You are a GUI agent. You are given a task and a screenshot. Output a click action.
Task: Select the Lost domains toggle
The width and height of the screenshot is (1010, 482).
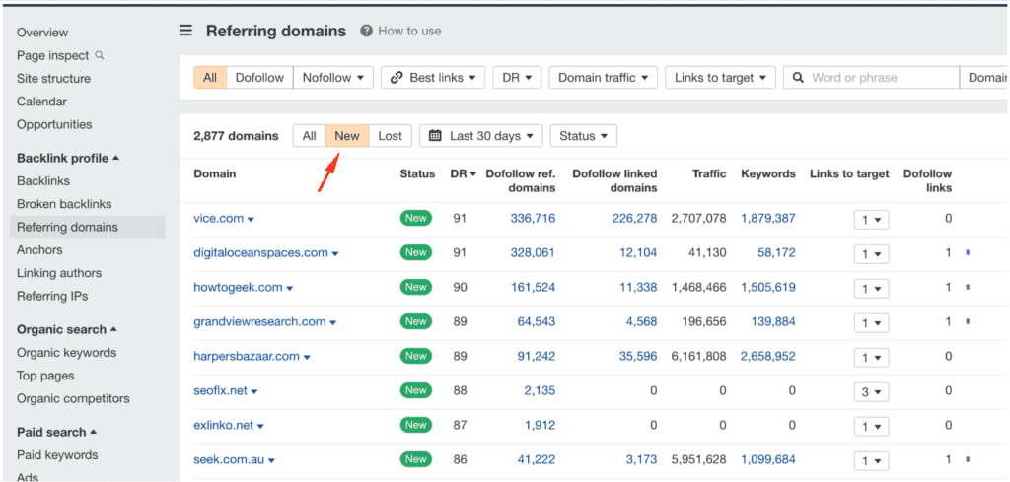[390, 136]
